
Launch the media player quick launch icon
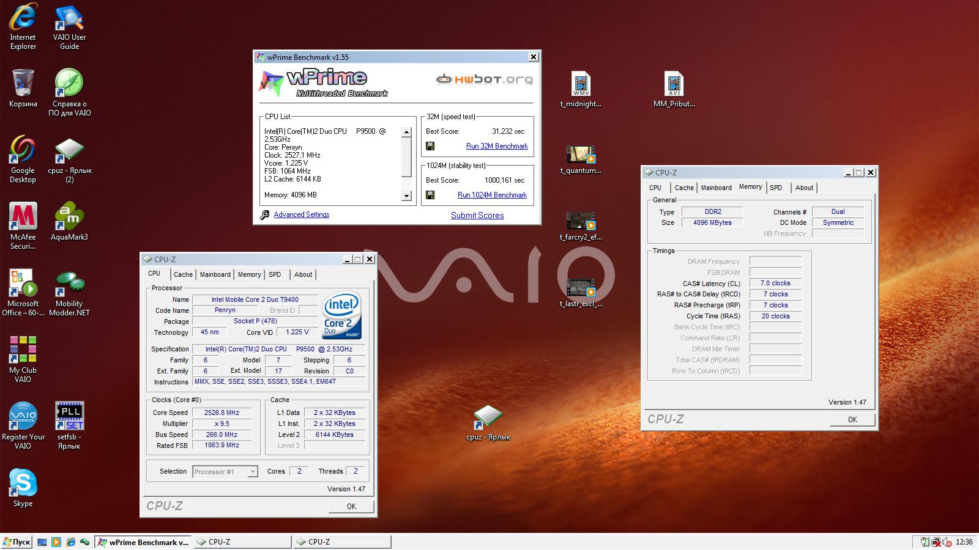[x=56, y=542]
